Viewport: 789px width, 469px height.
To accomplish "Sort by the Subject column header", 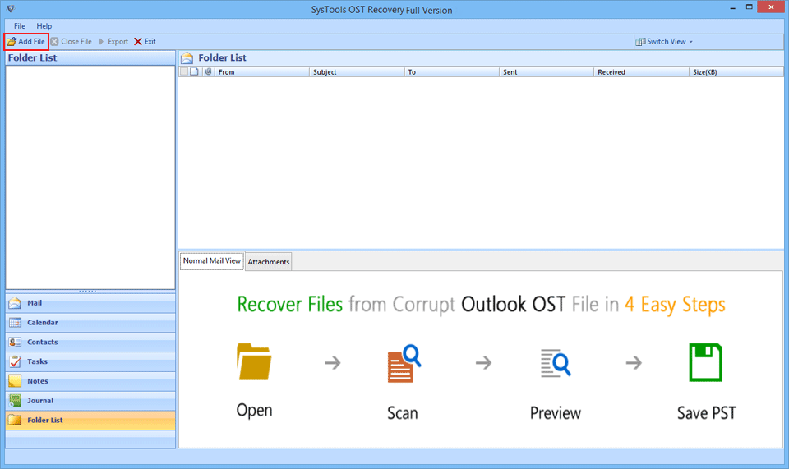I will coord(357,72).
